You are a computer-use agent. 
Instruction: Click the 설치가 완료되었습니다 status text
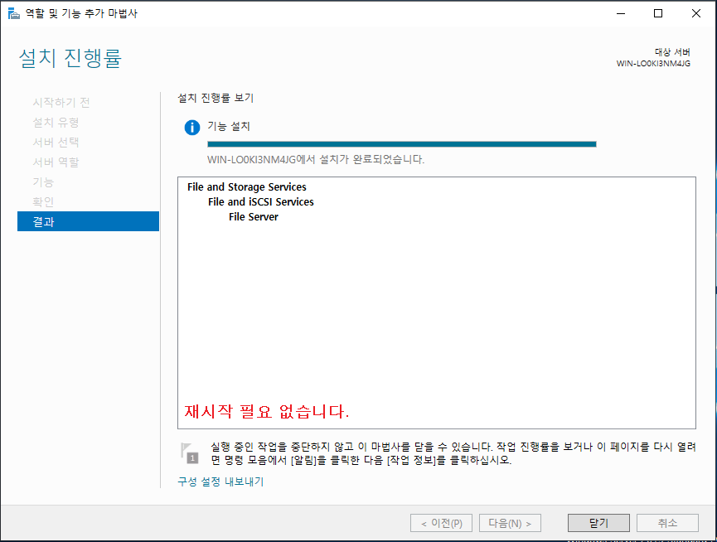[316, 159]
